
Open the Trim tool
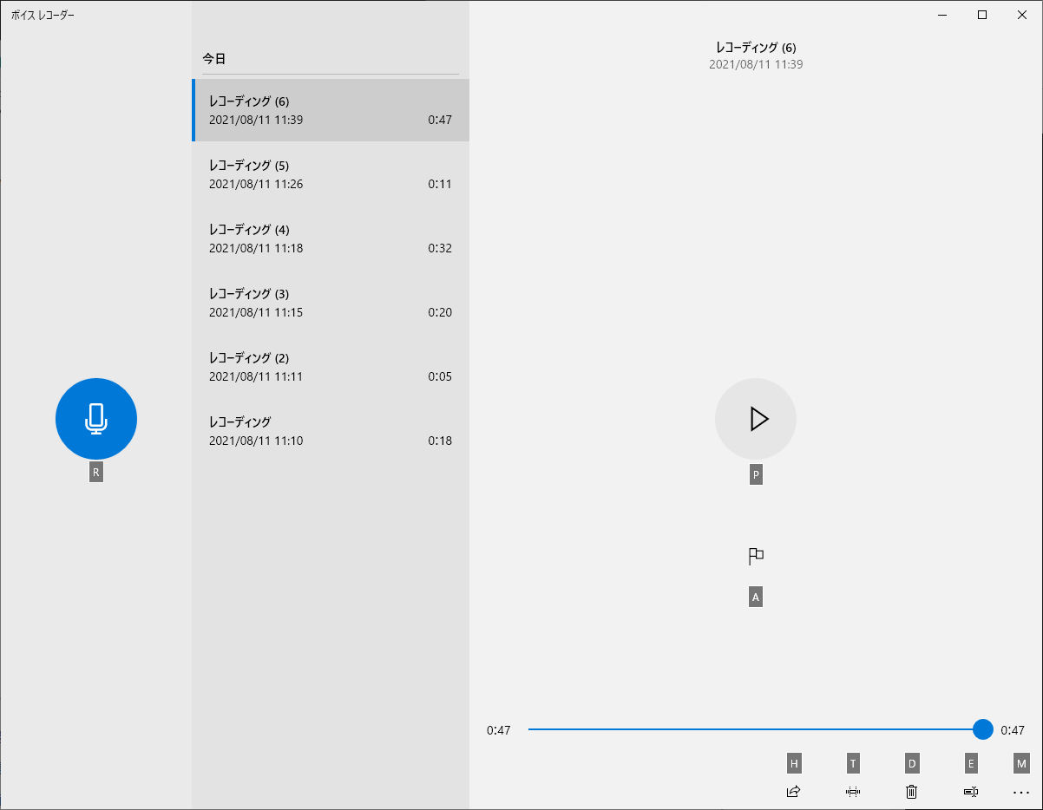(x=853, y=791)
